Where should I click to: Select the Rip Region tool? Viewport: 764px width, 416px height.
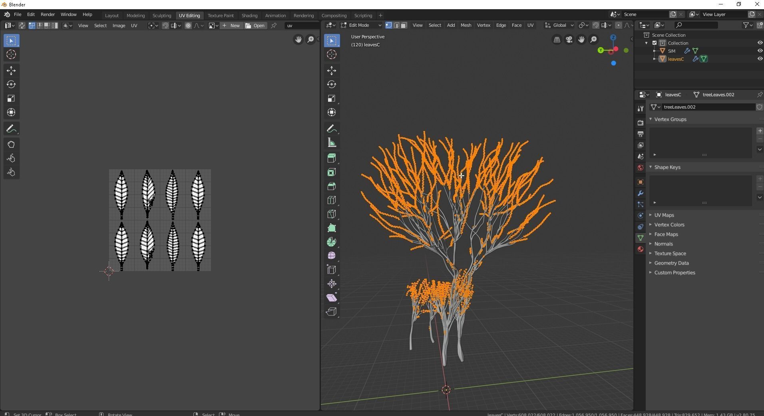pos(332,312)
